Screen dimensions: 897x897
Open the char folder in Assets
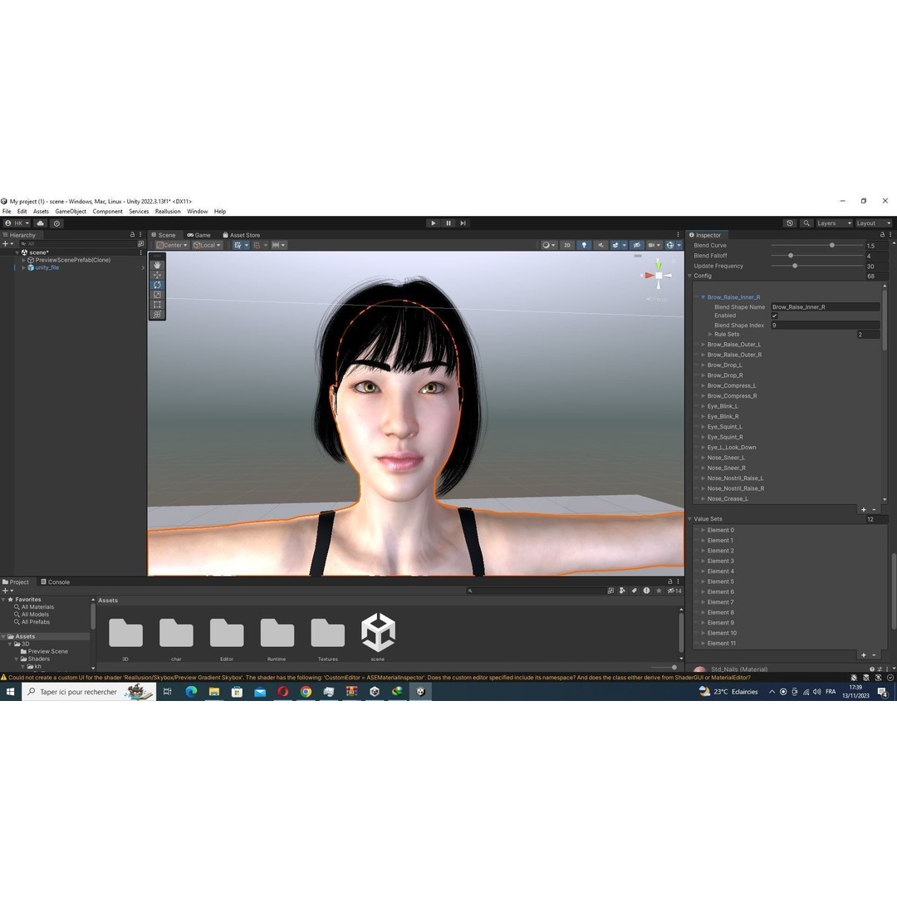point(176,639)
